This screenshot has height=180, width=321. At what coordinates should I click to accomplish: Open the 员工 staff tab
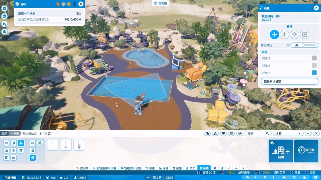(x=190, y=168)
